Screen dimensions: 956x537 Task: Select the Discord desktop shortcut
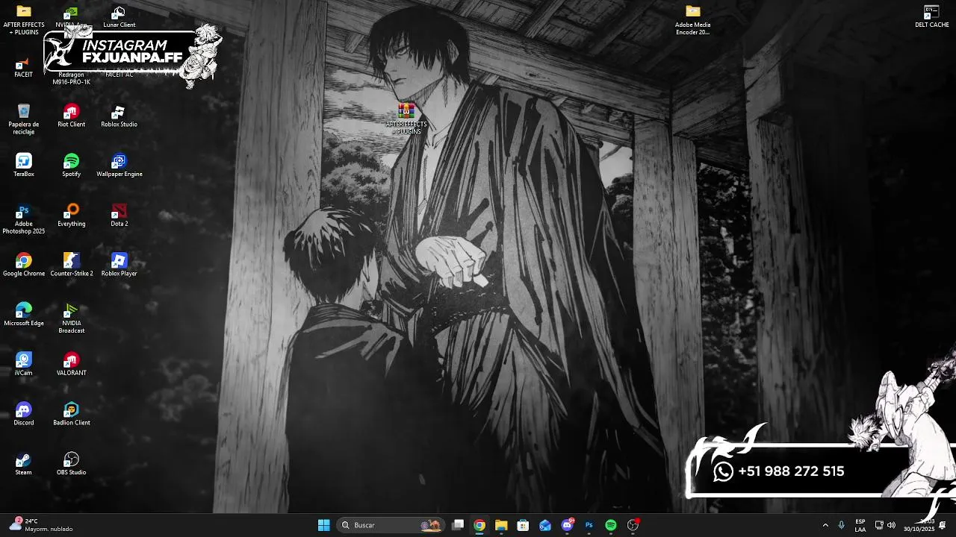tap(24, 414)
